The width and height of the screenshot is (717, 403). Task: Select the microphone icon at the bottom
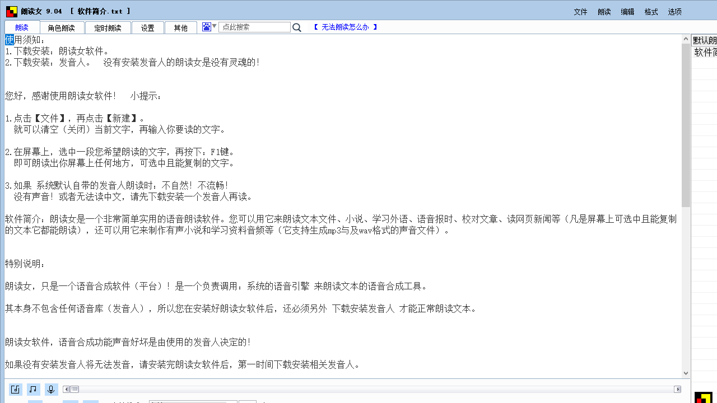pyautogui.click(x=51, y=389)
